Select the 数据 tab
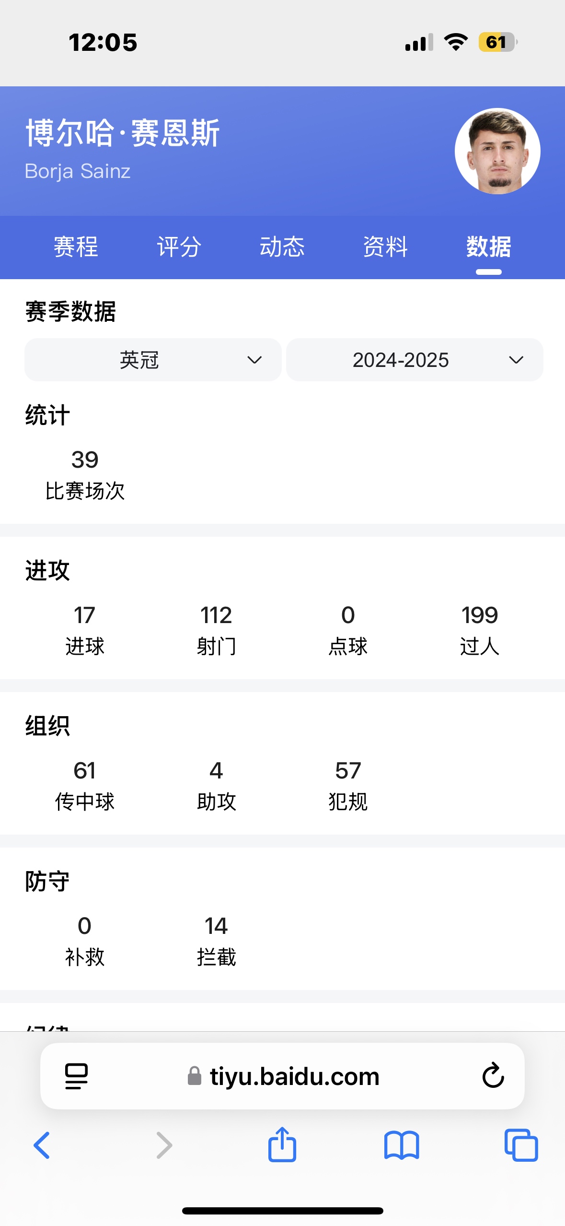This screenshot has width=565, height=1226. point(489,247)
